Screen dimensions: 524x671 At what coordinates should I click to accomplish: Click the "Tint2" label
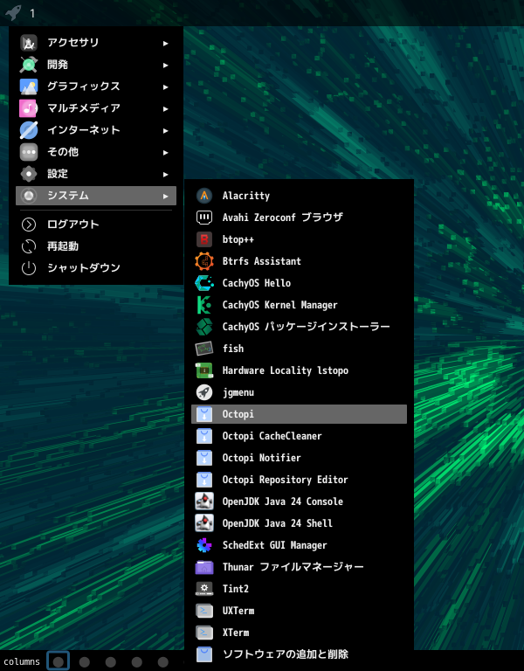click(x=235, y=589)
